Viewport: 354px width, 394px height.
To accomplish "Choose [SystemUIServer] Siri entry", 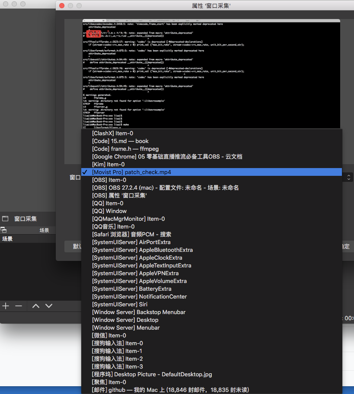I will point(119,304).
